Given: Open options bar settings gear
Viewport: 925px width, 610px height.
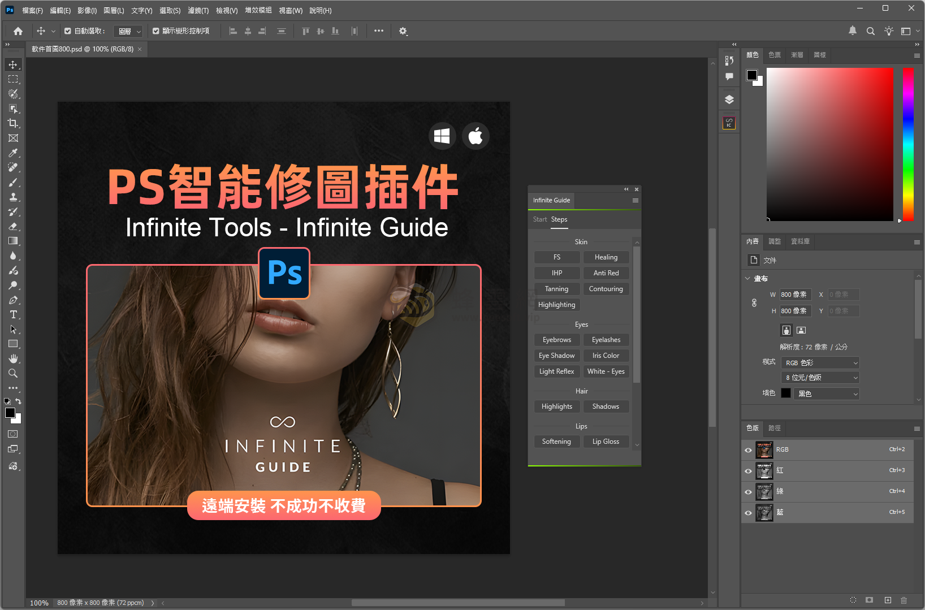Looking at the screenshot, I should click(403, 31).
